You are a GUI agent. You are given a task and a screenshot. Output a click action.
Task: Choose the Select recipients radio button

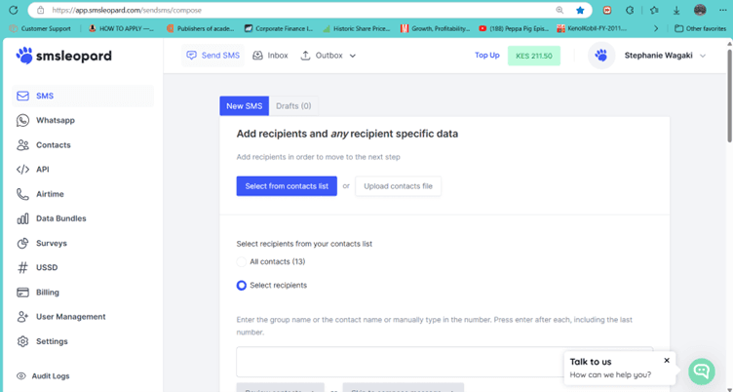click(242, 286)
